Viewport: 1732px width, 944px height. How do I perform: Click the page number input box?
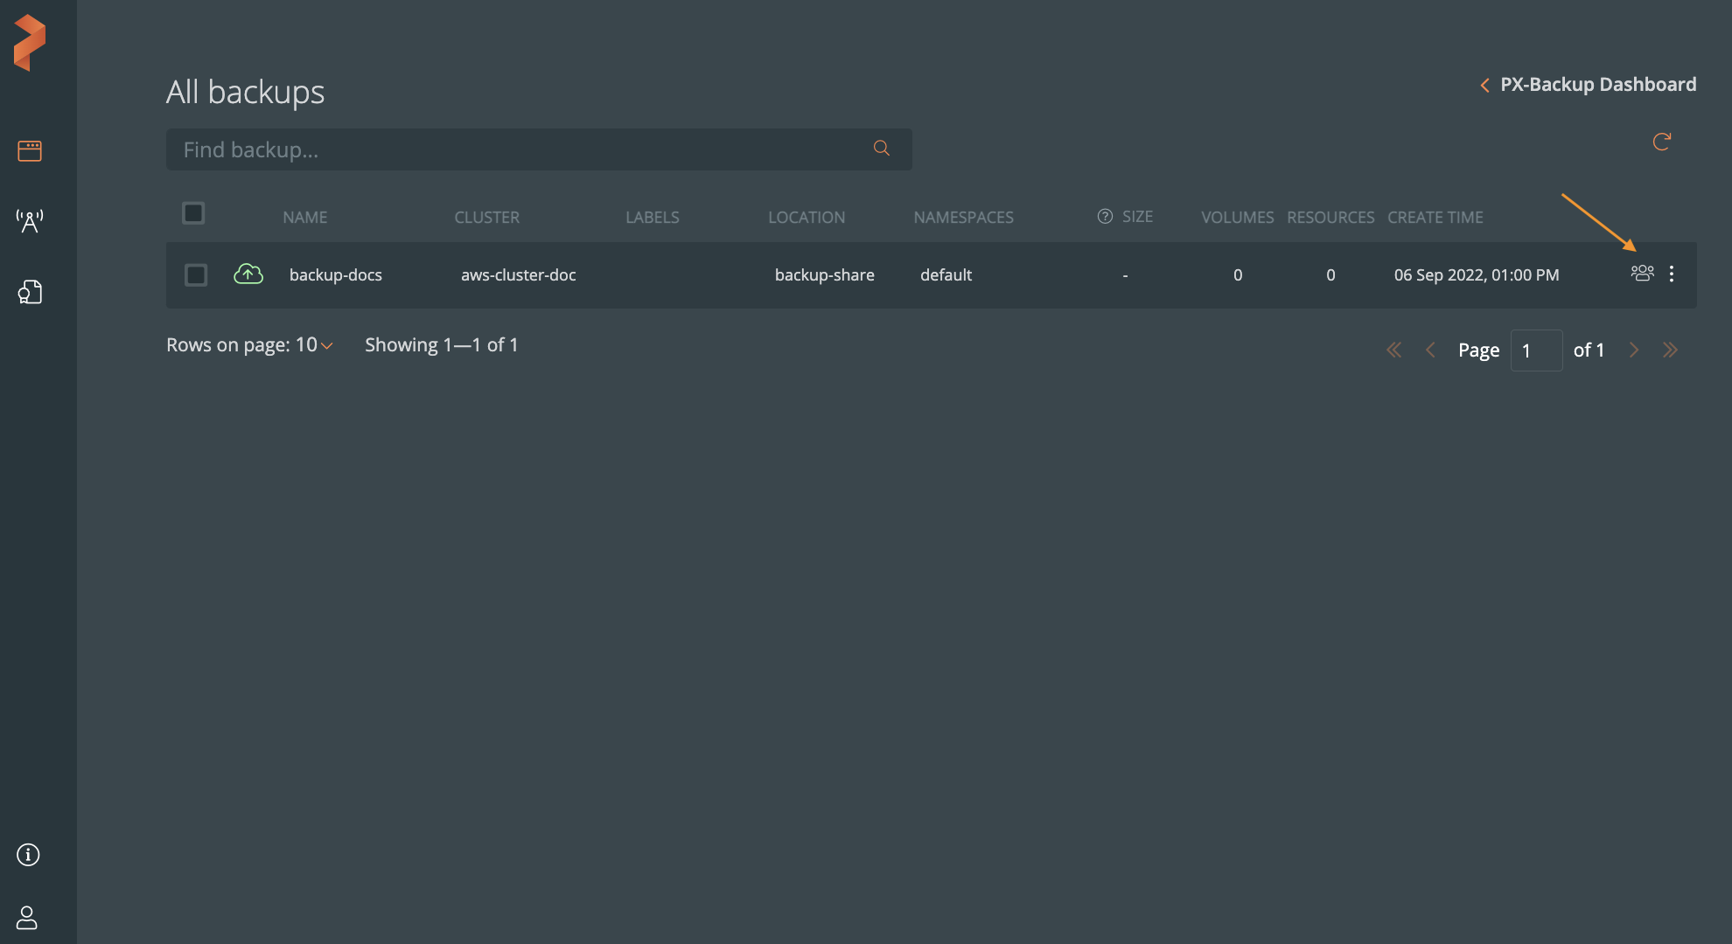pyautogui.click(x=1536, y=351)
